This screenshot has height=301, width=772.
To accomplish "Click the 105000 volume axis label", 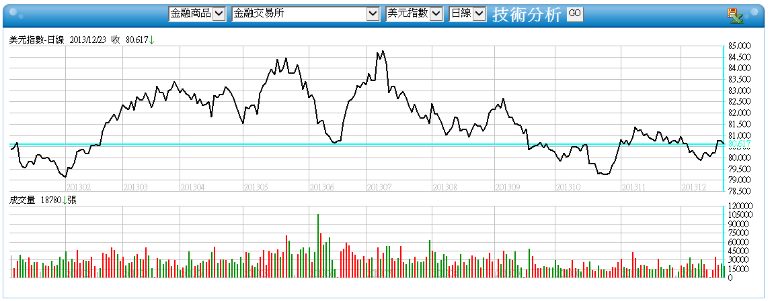I will click(x=740, y=215).
